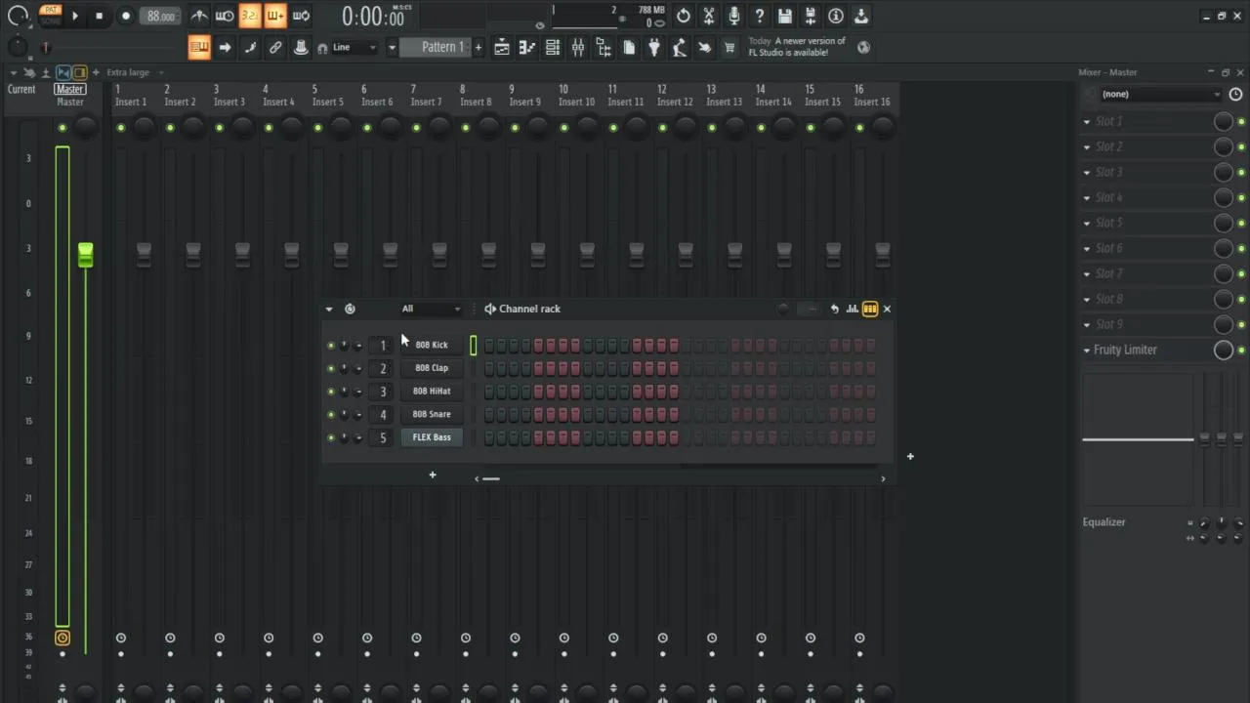Open the audio editor scissors icon
1250x703 pixels.
pos(709,16)
